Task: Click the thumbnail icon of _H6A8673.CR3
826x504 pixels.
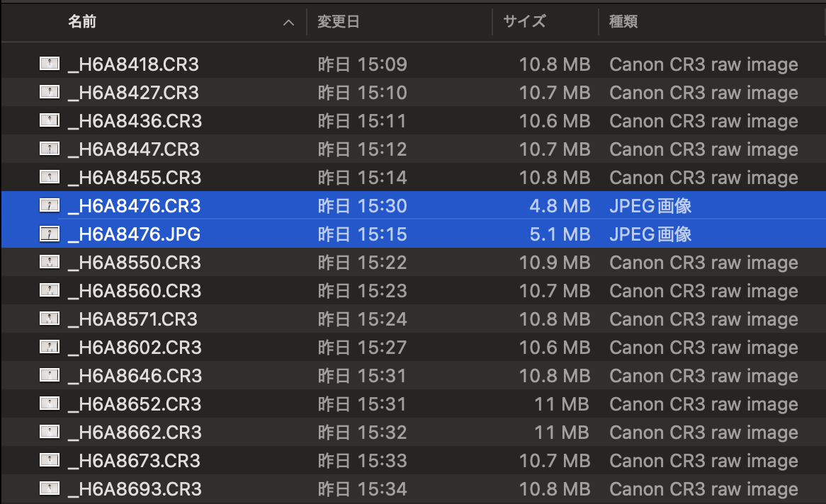Action: pos(50,460)
